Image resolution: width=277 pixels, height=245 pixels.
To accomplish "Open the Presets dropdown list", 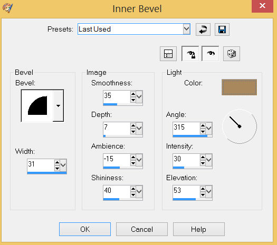I will pyautogui.click(x=187, y=29).
